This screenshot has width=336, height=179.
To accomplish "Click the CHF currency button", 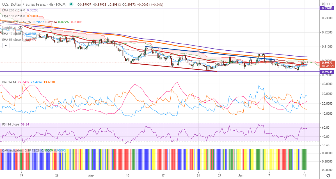I will click(x=328, y=4).
